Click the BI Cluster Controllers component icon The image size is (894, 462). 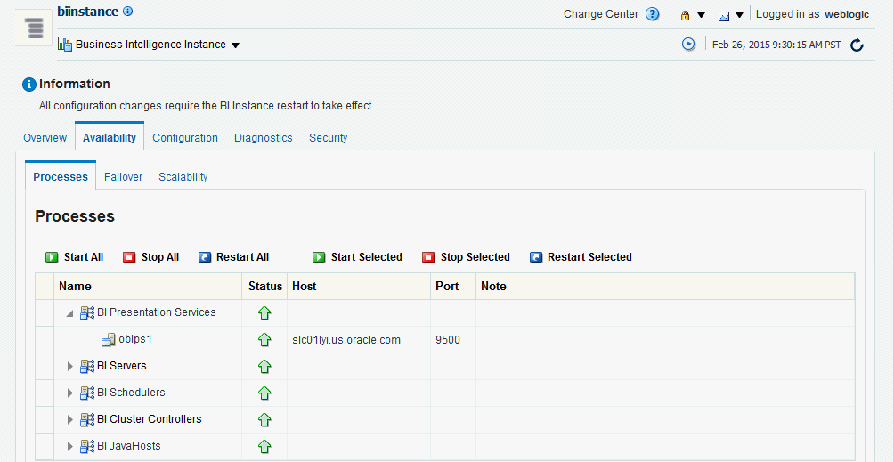pos(87,420)
